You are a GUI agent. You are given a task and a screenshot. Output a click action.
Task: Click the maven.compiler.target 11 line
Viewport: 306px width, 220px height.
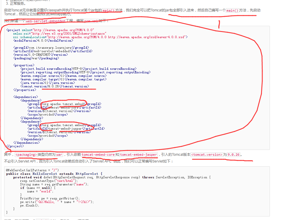[x=63, y=79]
